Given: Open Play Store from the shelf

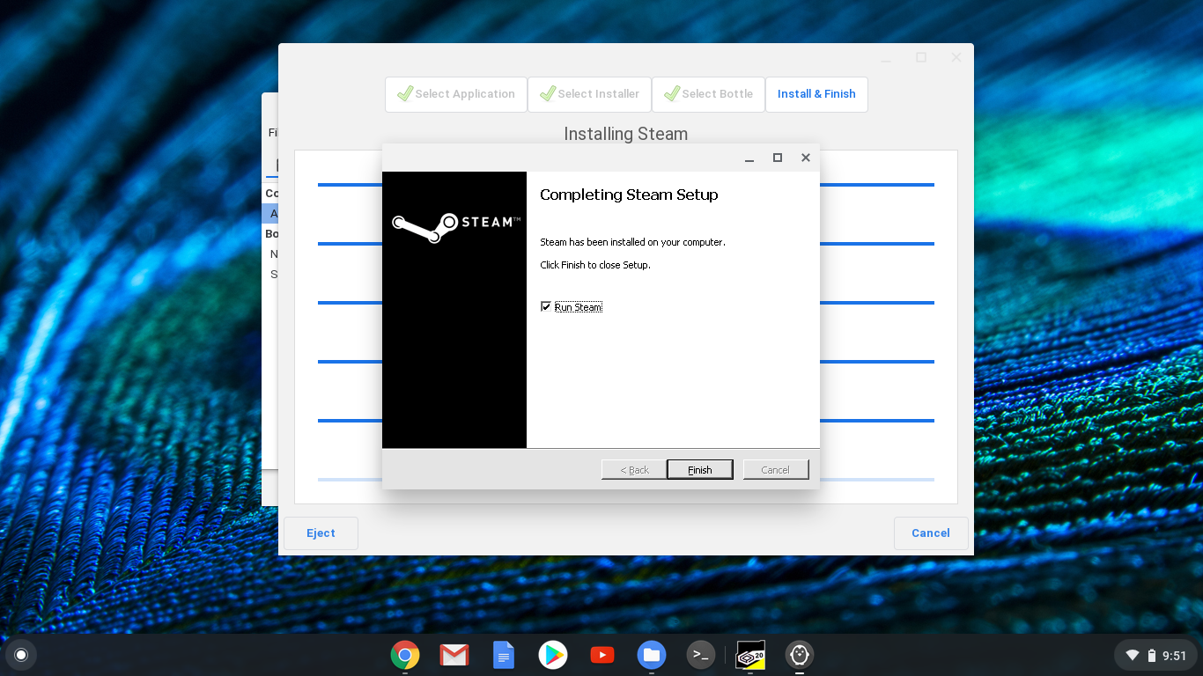Looking at the screenshot, I should pyautogui.click(x=553, y=655).
